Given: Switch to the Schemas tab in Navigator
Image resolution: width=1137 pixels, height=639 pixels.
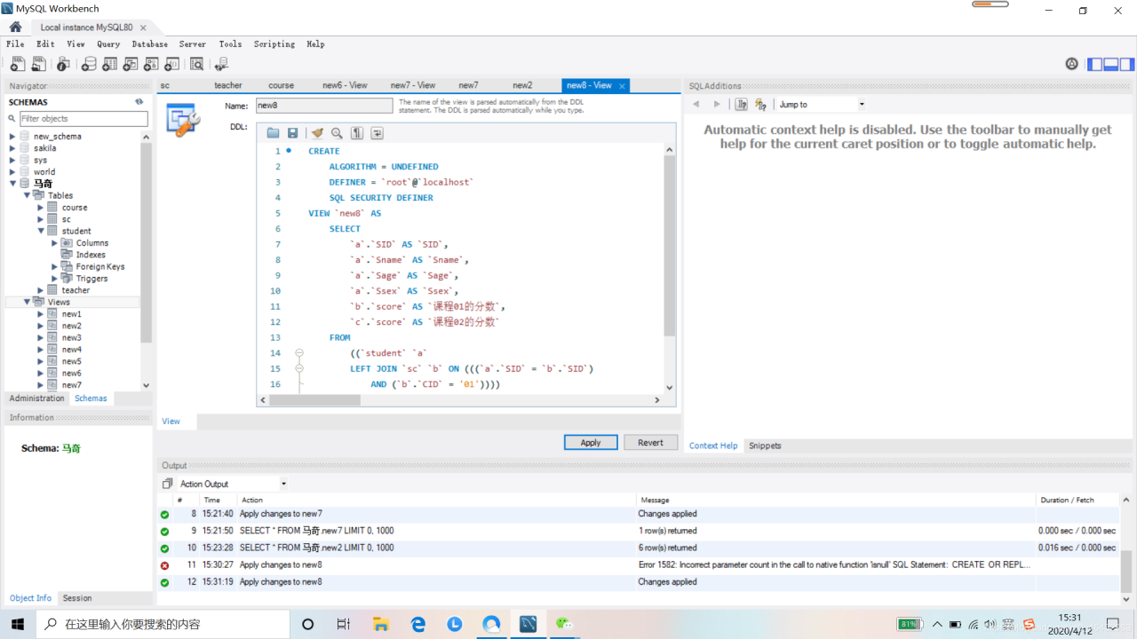Looking at the screenshot, I should (91, 398).
